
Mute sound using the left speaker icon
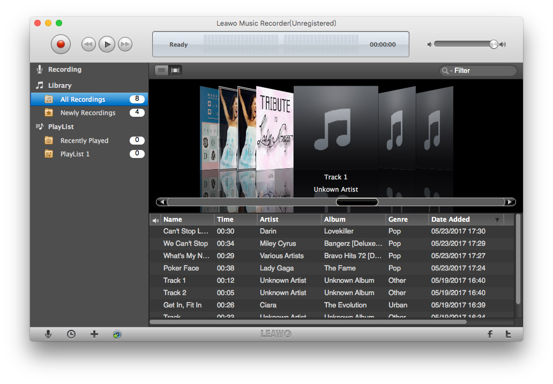coord(430,44)
